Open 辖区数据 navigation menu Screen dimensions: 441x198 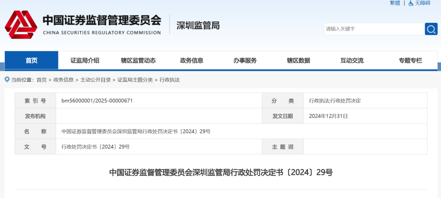[x=298, y=60]
